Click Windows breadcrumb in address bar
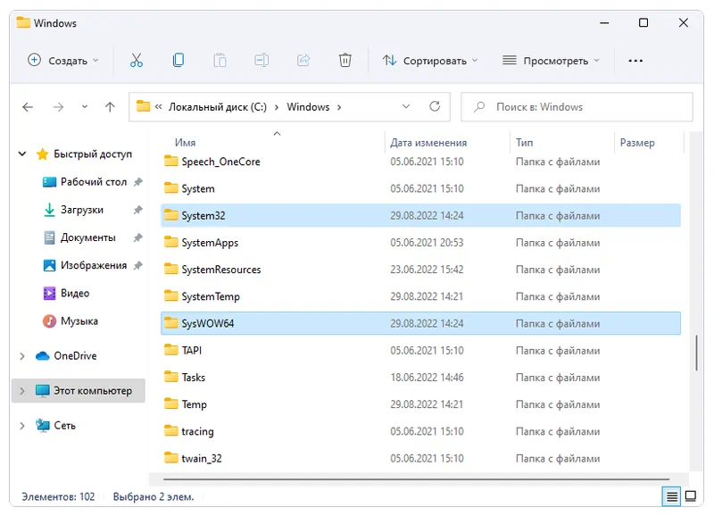 coord(308,107)
